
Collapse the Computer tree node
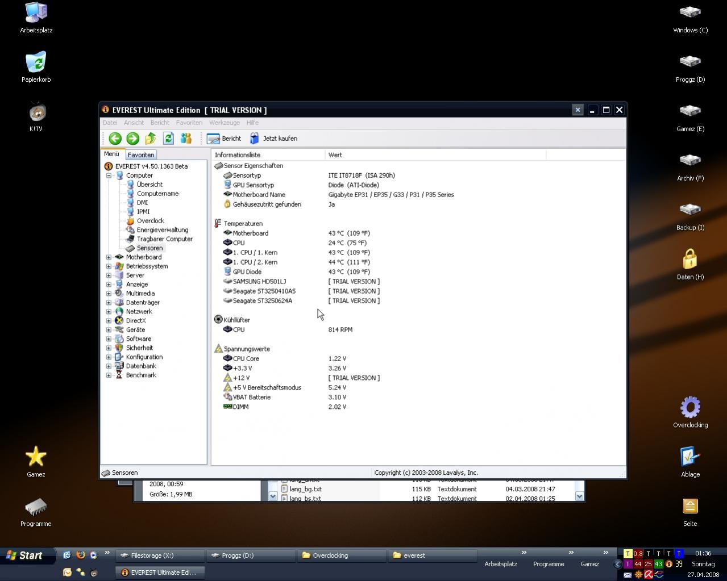[x=109, y=175]
